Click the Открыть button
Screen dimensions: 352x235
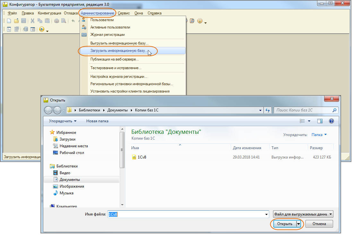[285, 224]
